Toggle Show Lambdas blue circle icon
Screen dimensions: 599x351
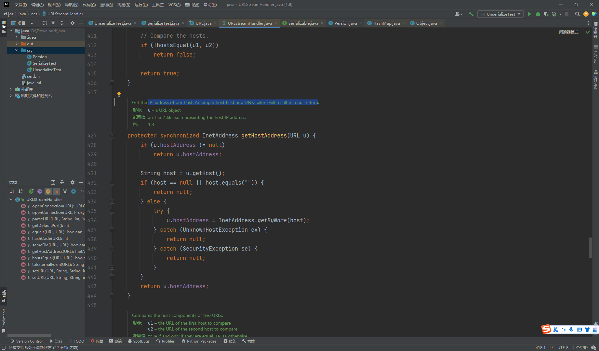pos(73,191)
